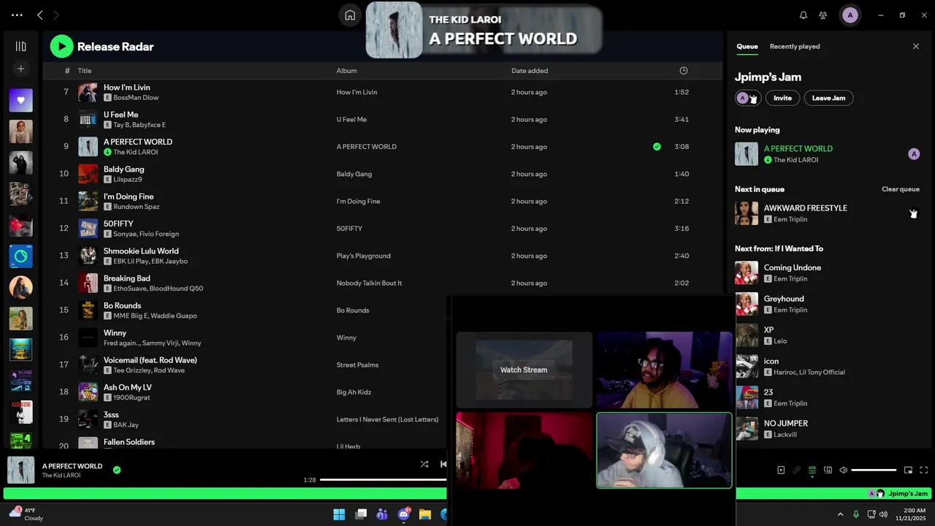Open the taskbar microphone indicator

coord(856,514)
